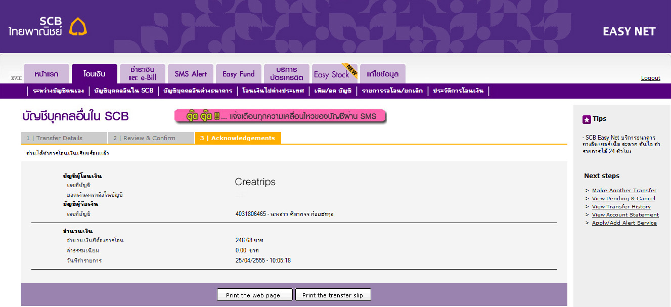Click the SCB ไทยพาณิชย์ logo
This screenshot has height=307, width=671.
pos(48,27)
